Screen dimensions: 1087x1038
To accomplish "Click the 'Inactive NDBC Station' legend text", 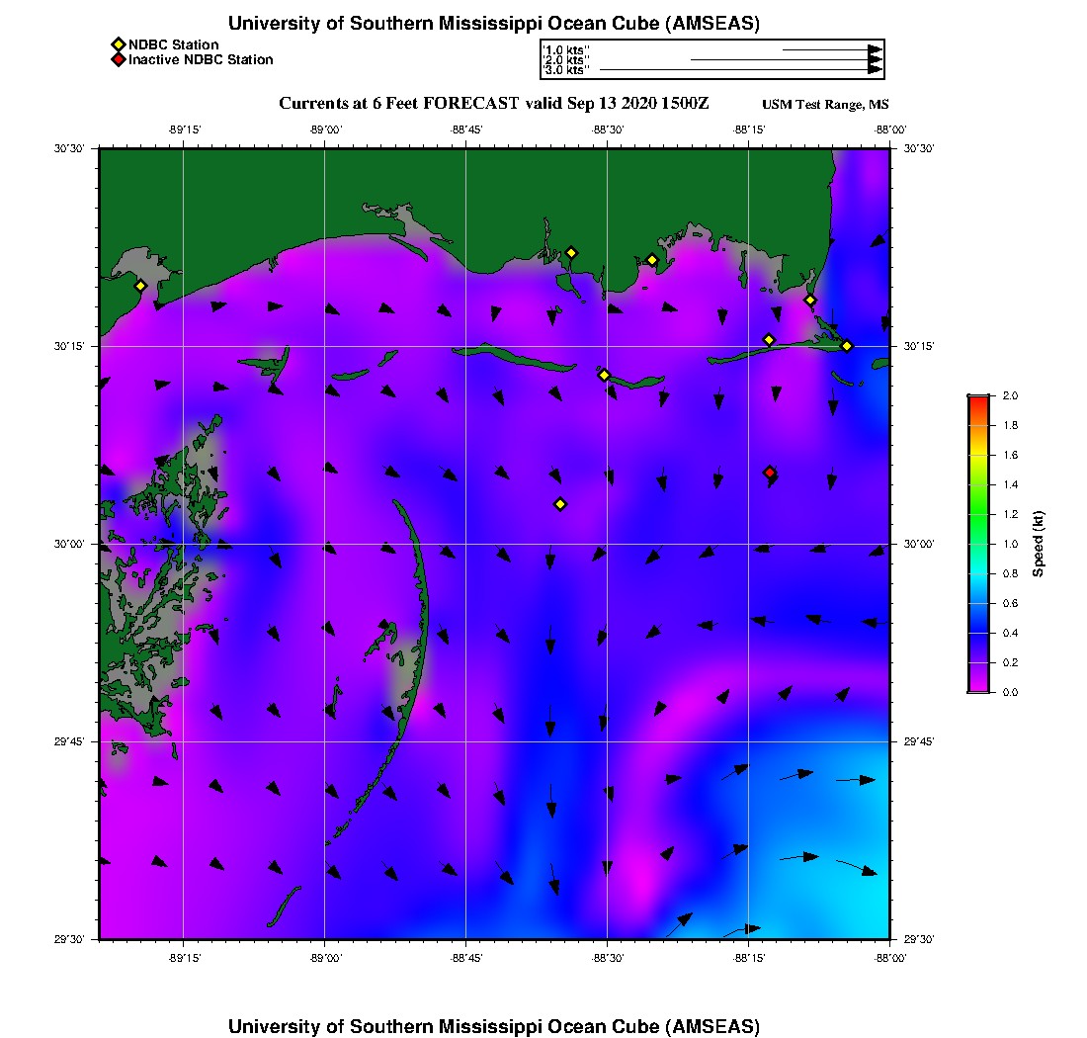I will click(201, 59).
